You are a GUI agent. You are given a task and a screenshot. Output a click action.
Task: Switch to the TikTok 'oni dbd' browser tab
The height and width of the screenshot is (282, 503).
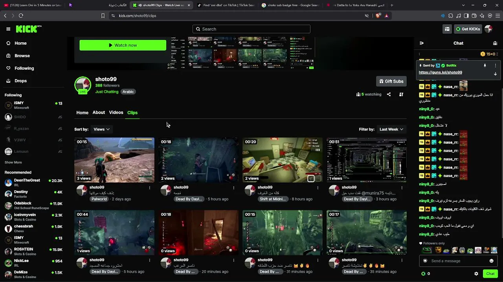[226, 5]
